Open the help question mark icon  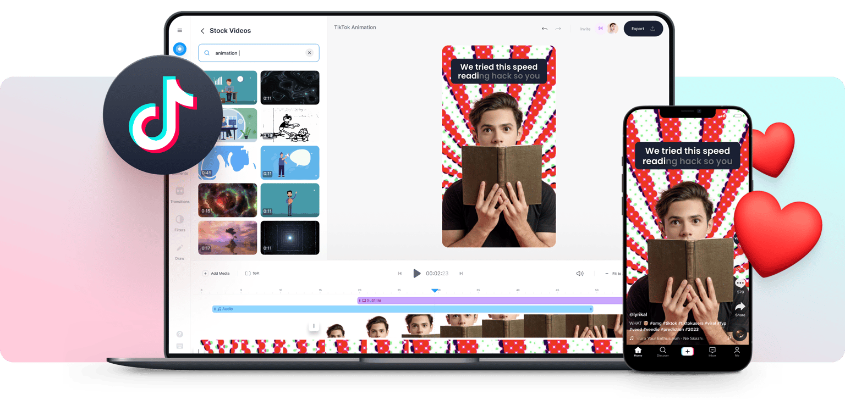point(180,334)
